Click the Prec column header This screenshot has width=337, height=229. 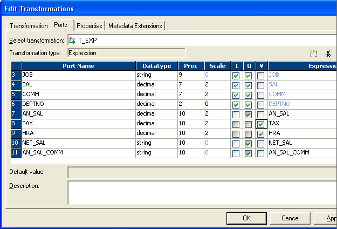191,66
